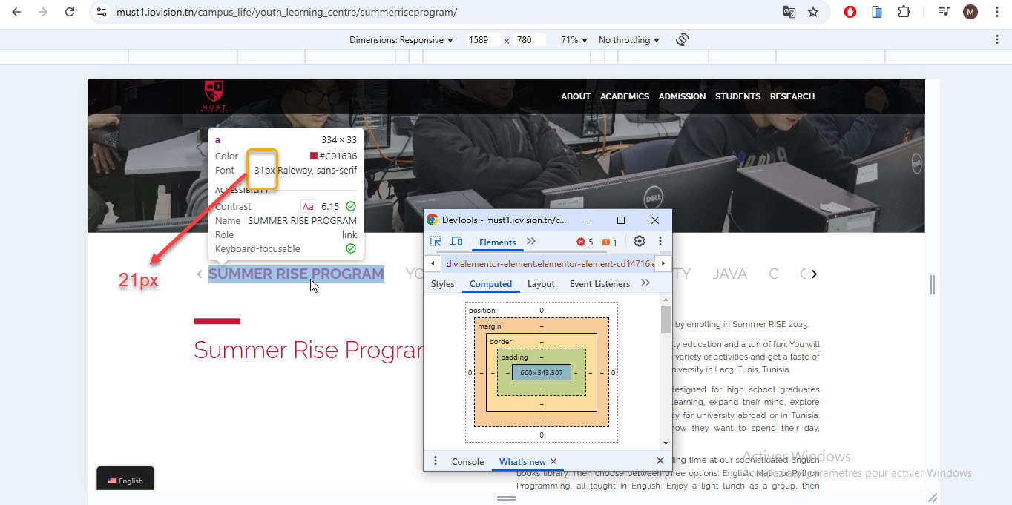
Task: Open the Dimensions: Responsive dropdown
Action: 401,40
